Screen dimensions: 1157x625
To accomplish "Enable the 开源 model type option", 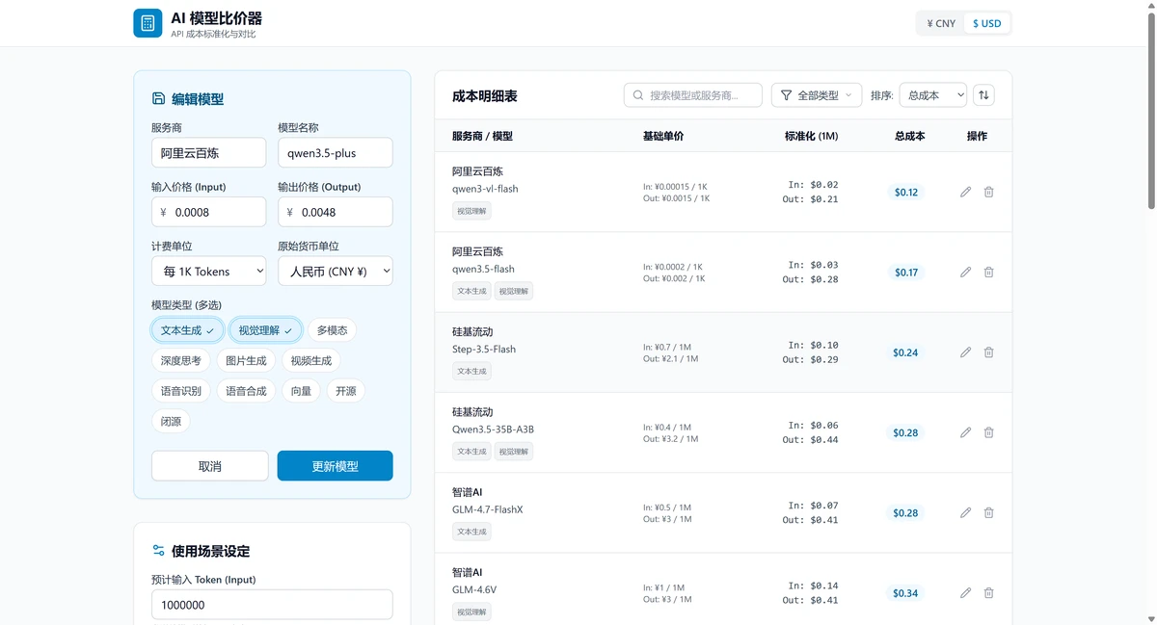I will point(345,390).
